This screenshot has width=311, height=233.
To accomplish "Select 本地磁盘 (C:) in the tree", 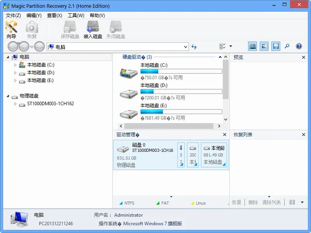I will 41,65.
